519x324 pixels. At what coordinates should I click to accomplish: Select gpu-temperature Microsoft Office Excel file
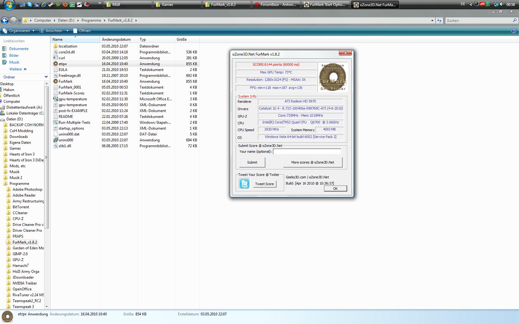(73, 99)
